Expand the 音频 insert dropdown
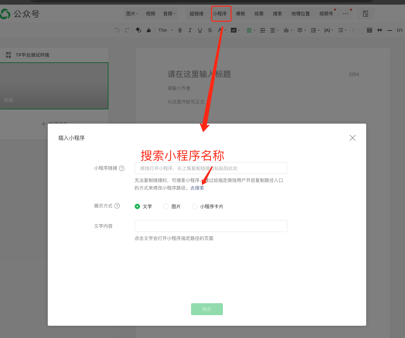The image size is (405, 338). [169, 14]
